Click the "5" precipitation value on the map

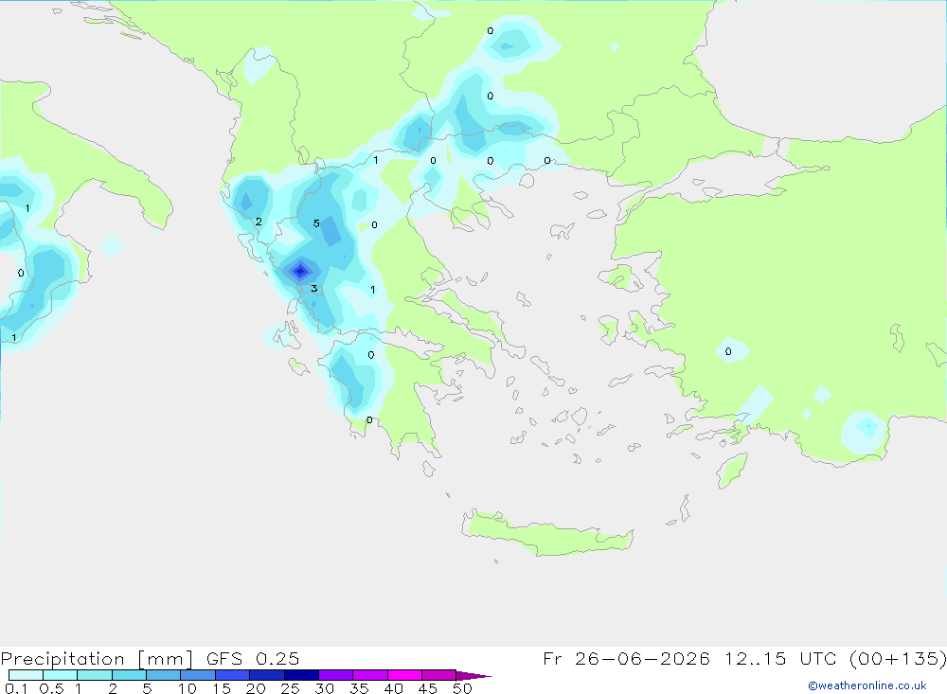click(x=316, y=223)
